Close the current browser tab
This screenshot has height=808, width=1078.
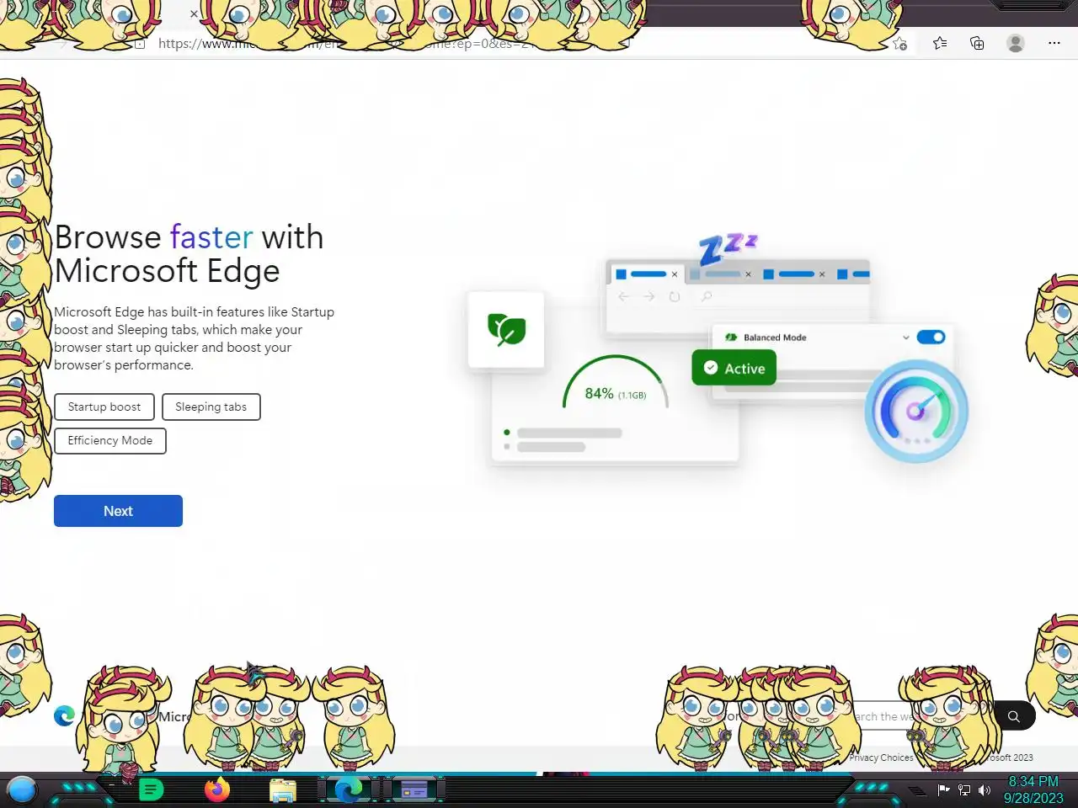(x=194, y=13)
